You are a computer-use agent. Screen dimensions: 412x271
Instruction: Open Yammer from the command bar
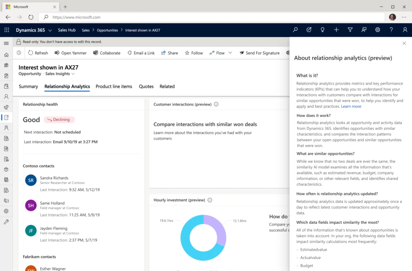click(x=71, y=53)
